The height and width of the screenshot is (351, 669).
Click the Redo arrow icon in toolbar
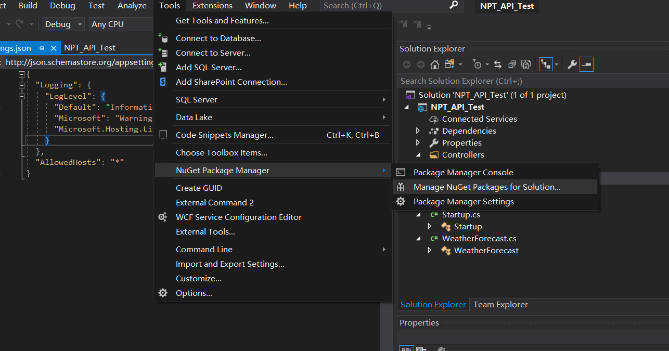click(x=19, y=24)
